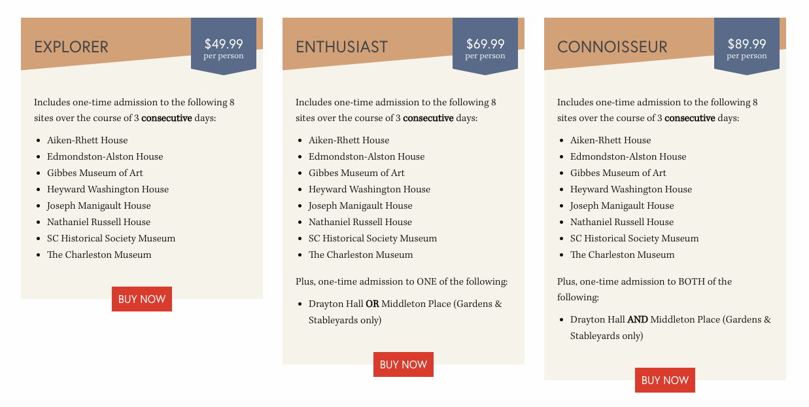Click Buy Now under the Explorer pass

point(142,299)
